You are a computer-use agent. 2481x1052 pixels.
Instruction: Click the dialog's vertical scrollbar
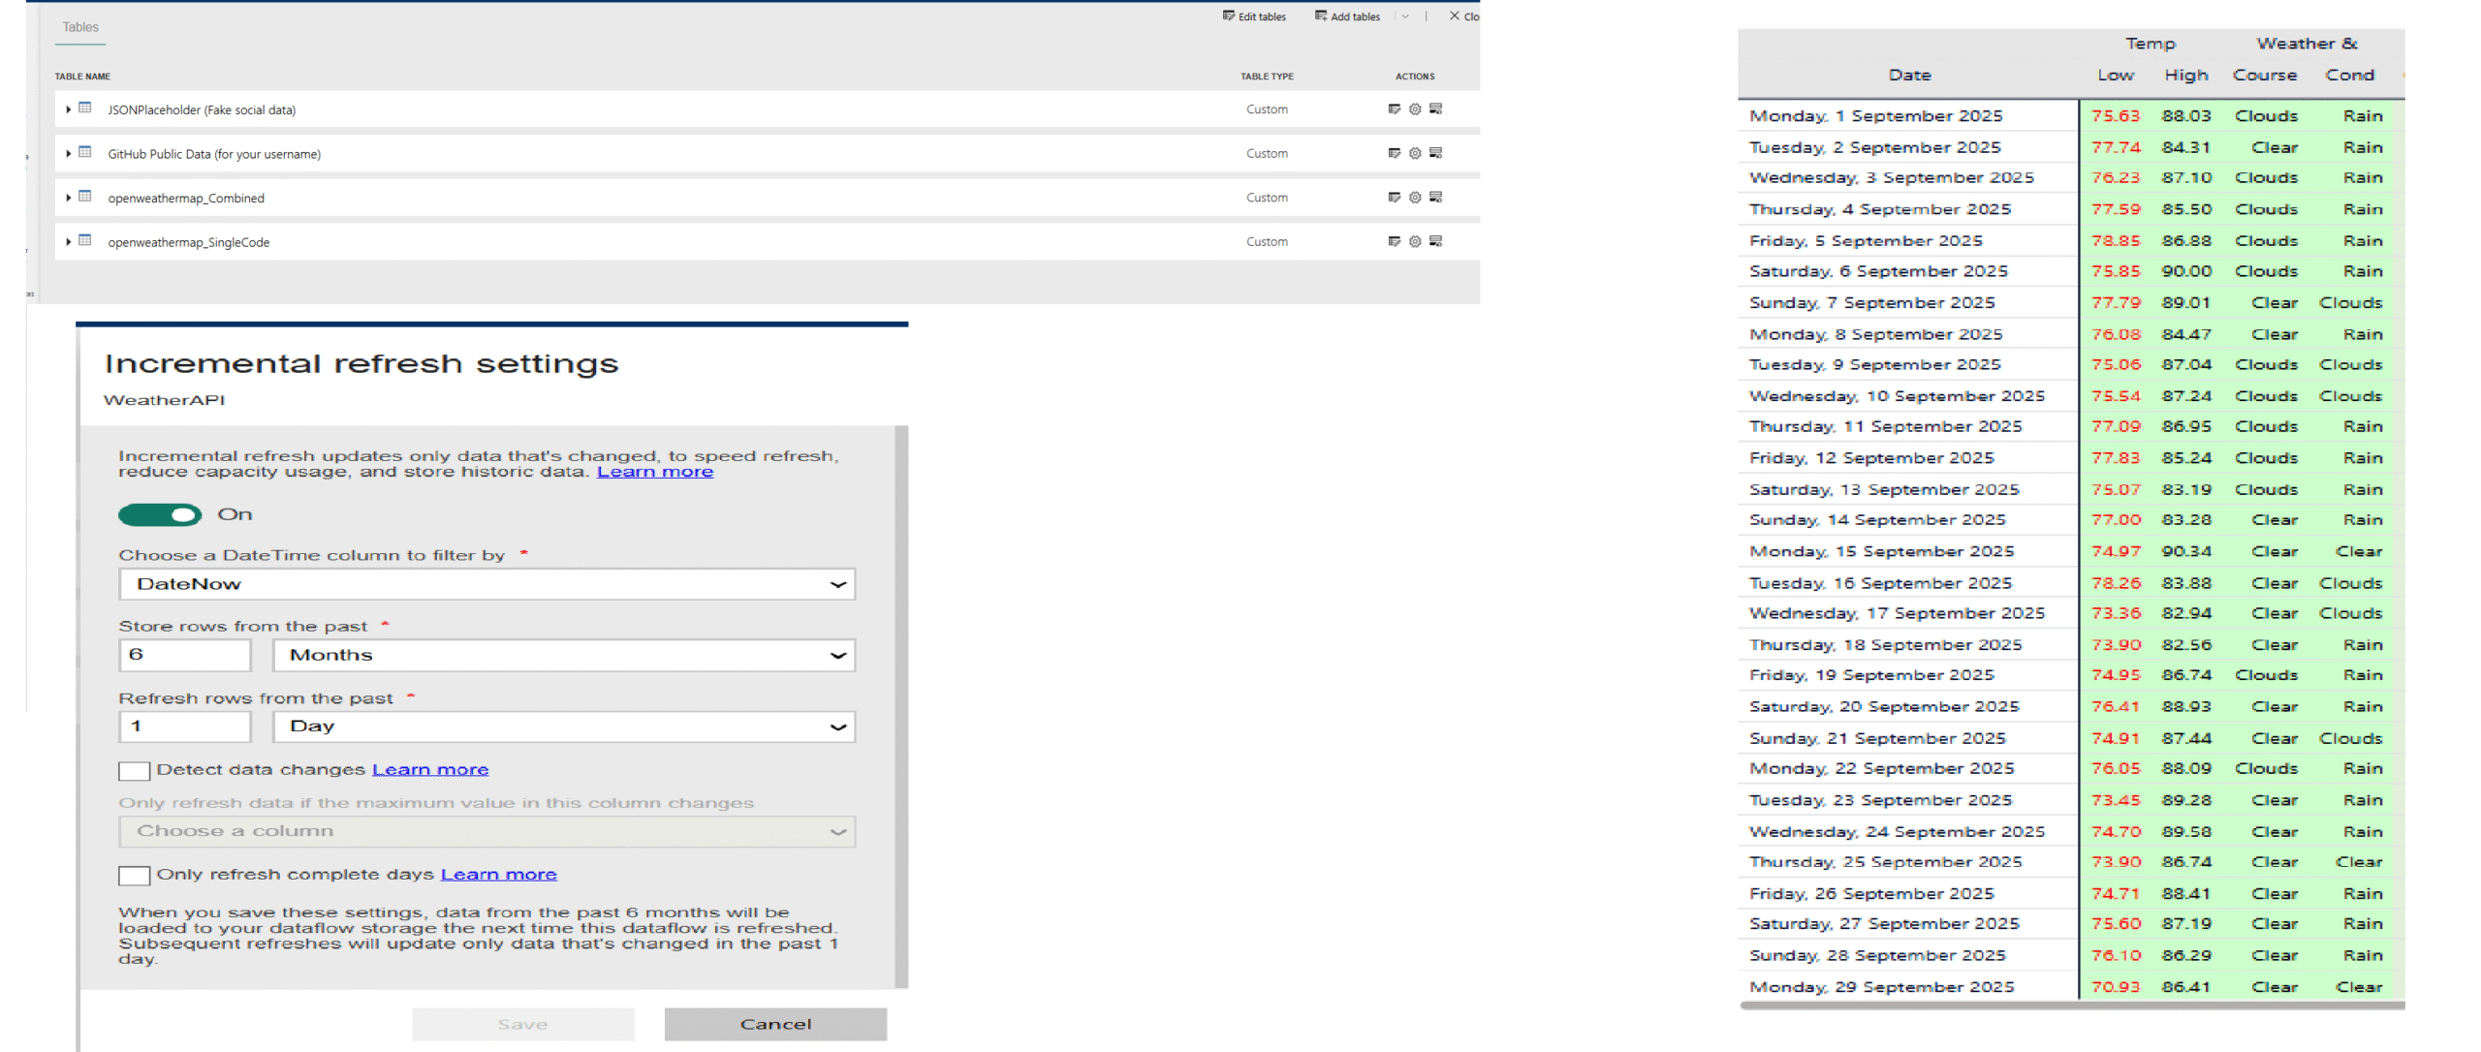click(901, 707)
